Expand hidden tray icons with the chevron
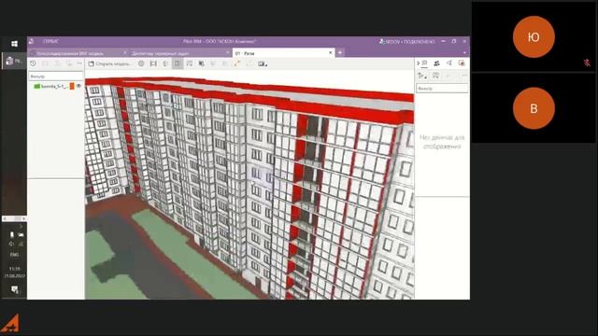The height and width of the screenshot is (336, 598). [x=21, y=227]
